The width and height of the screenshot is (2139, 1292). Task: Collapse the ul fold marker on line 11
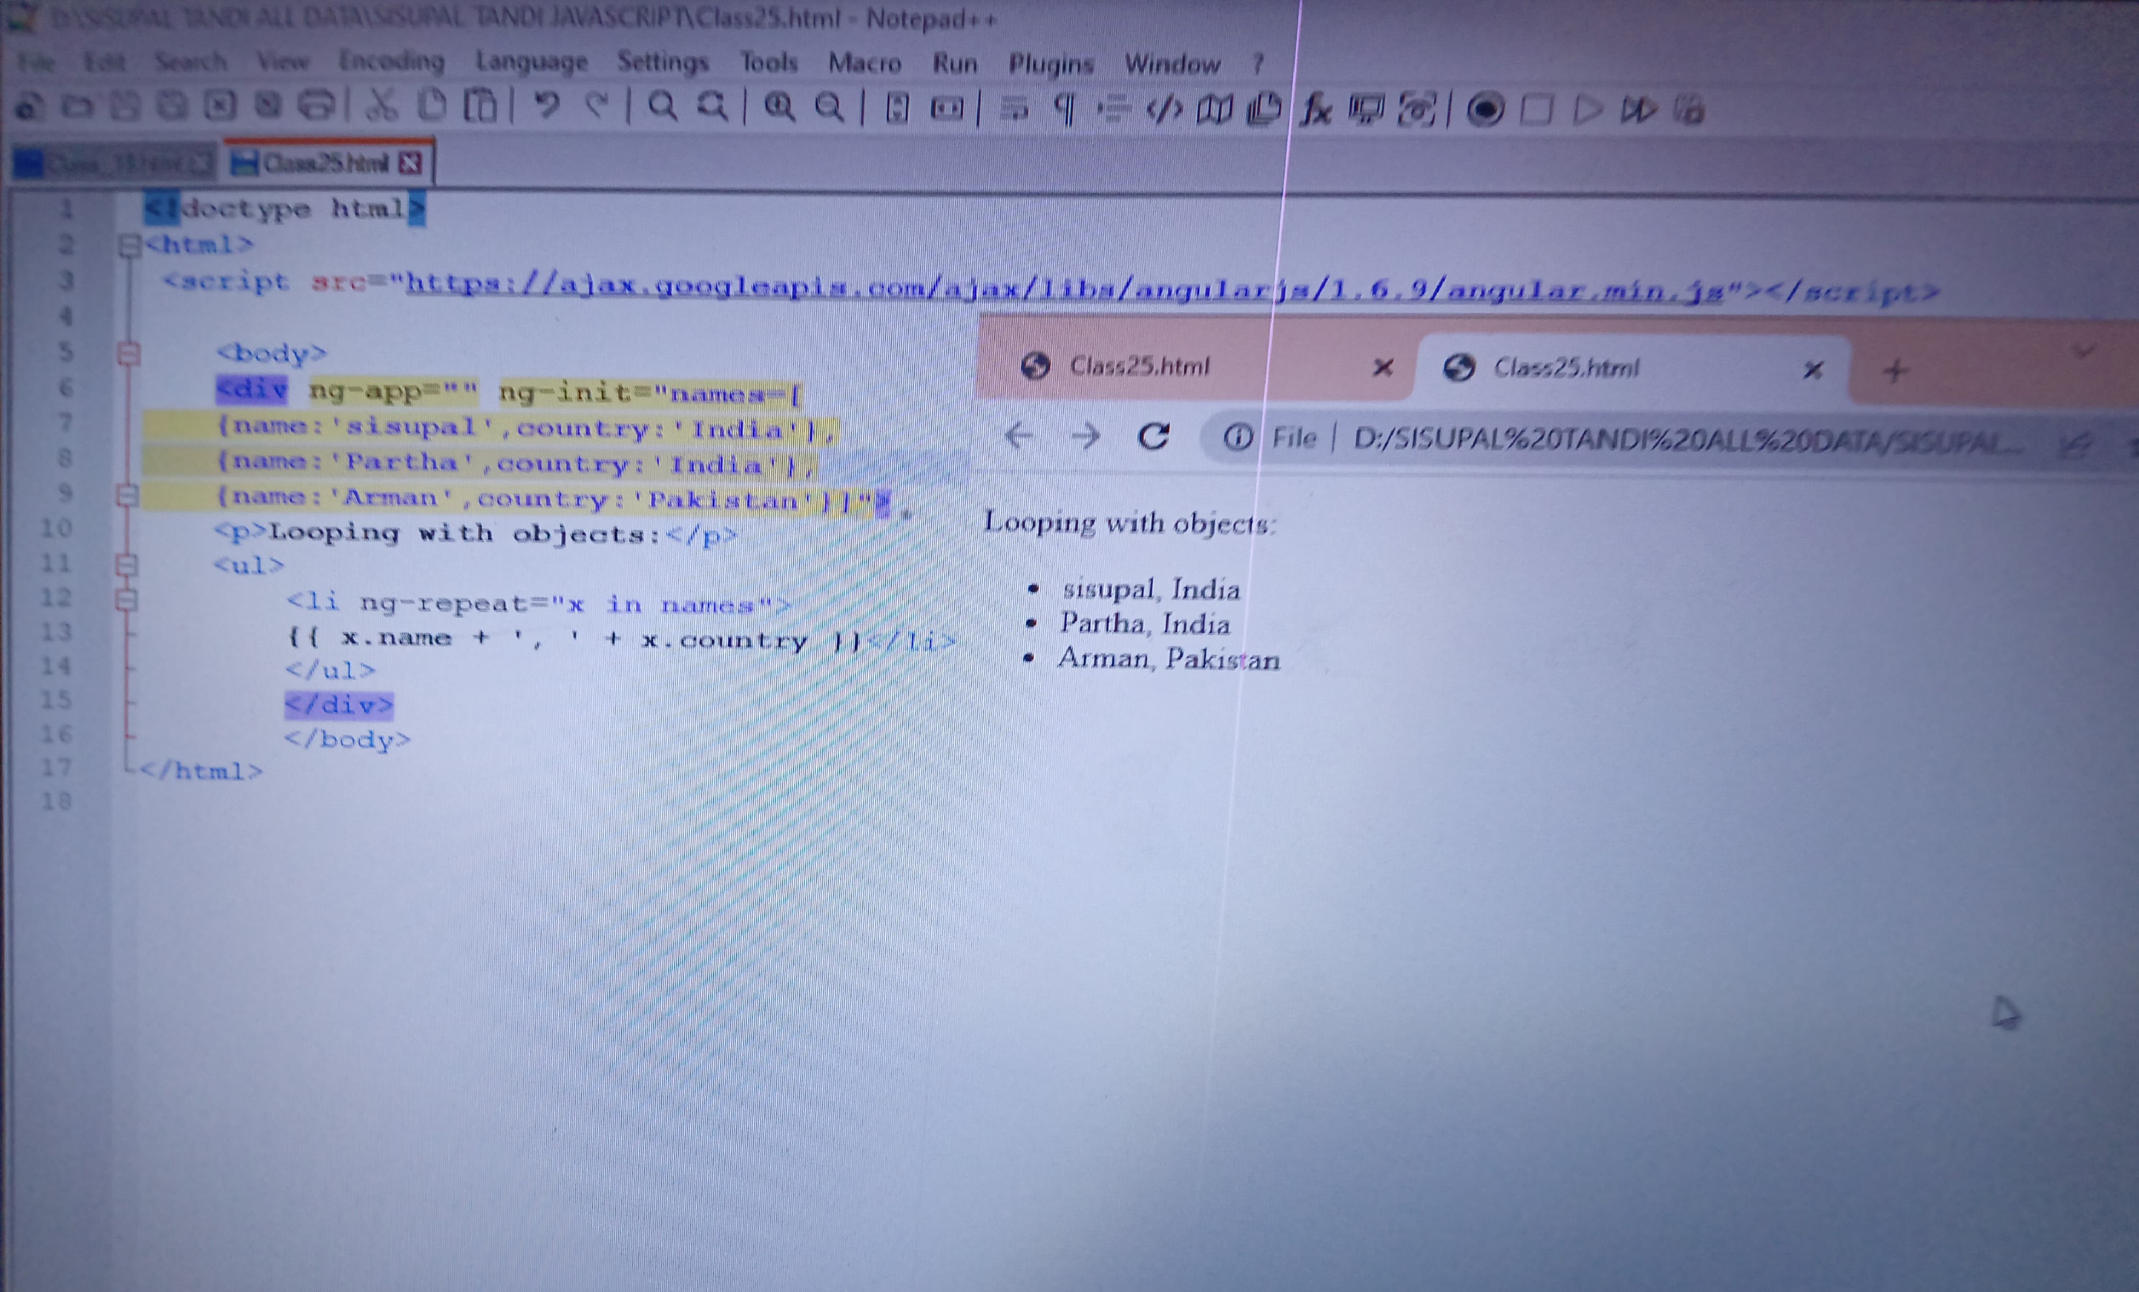click(x=127, y=566)
